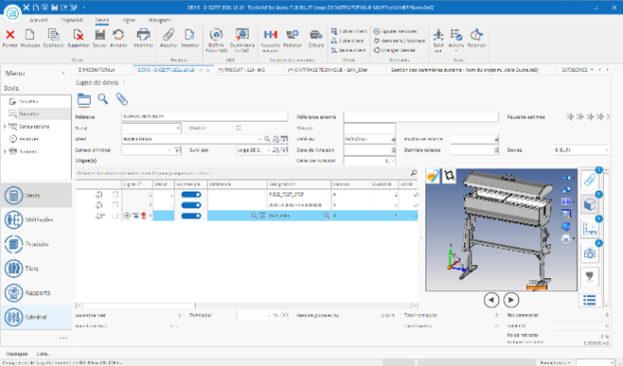Image resolution: width=623 pixels, height=366 pixels.
Task: Switch to the Ligne ribbon tab
Action: [129, 20]
